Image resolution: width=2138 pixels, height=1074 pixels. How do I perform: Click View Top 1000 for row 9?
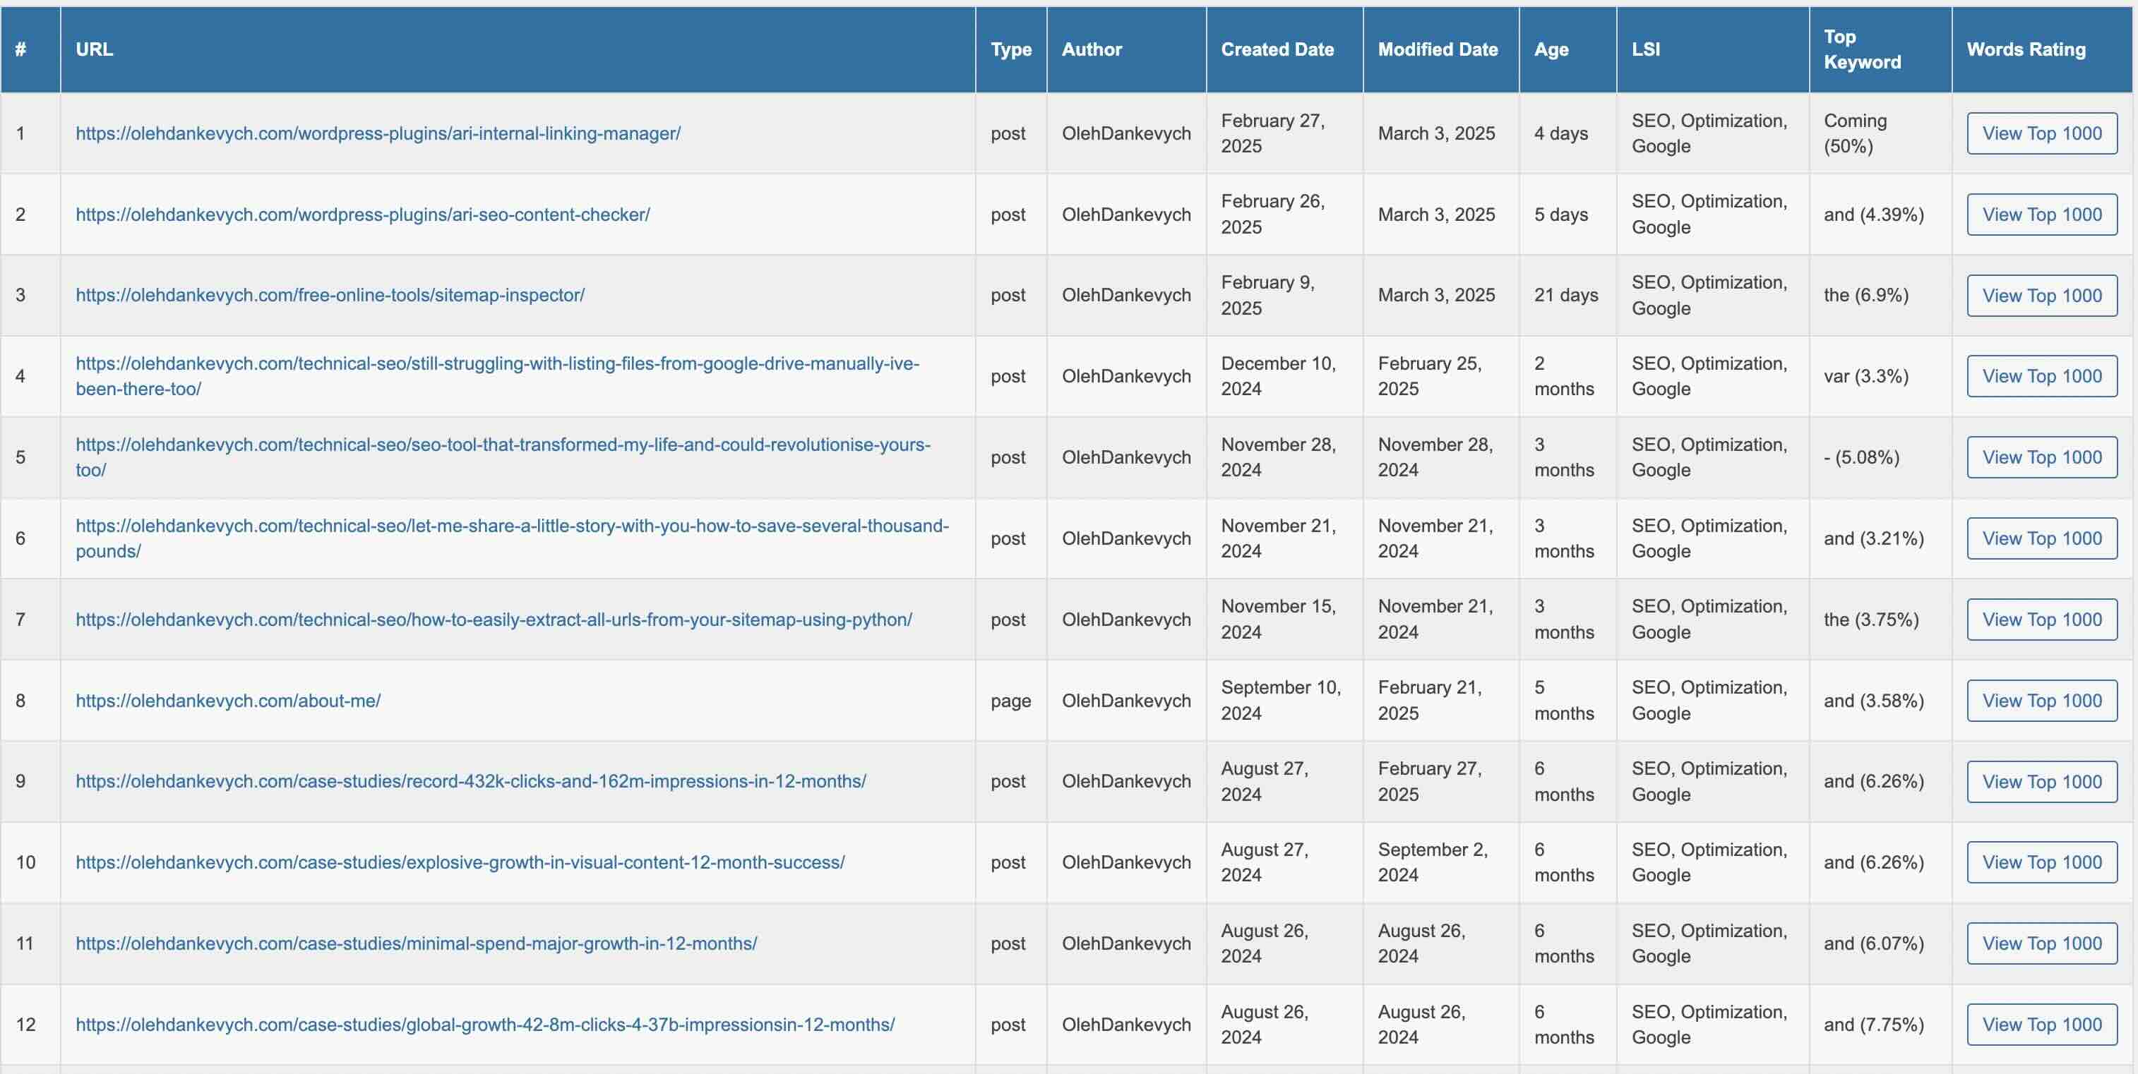coord(2042,782)
